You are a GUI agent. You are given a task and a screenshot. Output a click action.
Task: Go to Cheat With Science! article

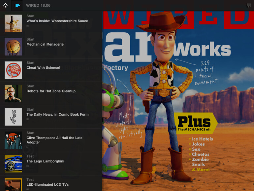click(x=43, y=68)
